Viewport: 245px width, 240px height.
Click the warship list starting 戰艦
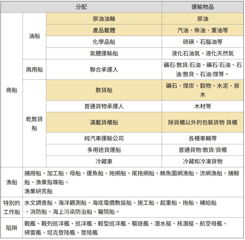(x=133, y=228)
